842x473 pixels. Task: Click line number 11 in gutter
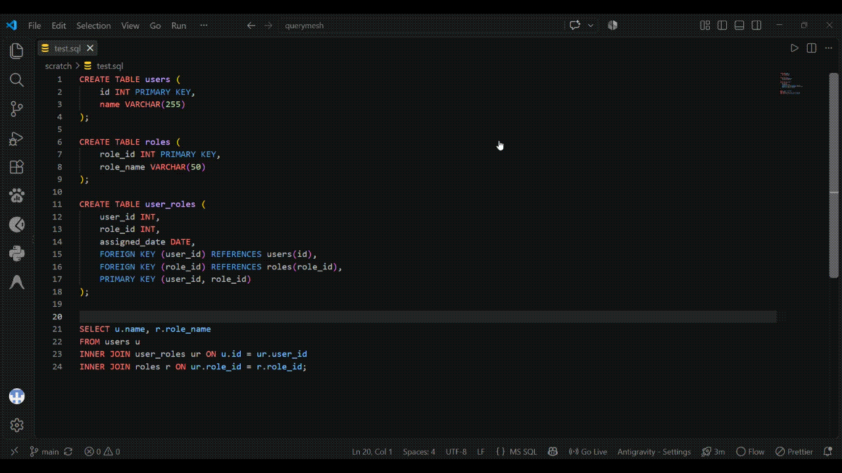(x=57, y=204)
